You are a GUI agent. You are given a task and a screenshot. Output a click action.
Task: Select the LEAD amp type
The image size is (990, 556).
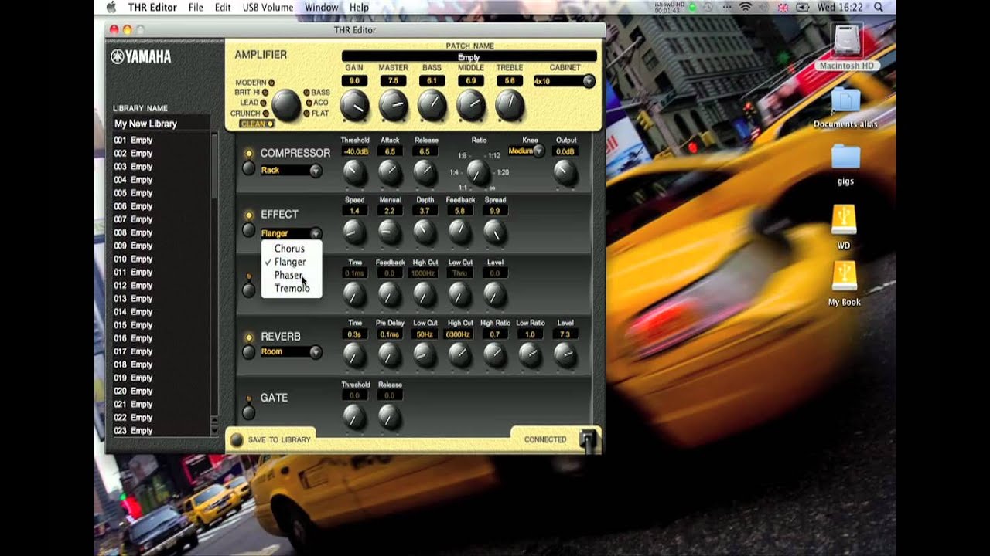(x=254, y=102)
